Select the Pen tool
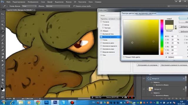The height and width of the screenshot is (105, 188). point(3,65)
